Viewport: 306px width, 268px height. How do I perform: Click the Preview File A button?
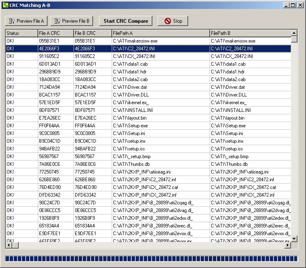26,21
